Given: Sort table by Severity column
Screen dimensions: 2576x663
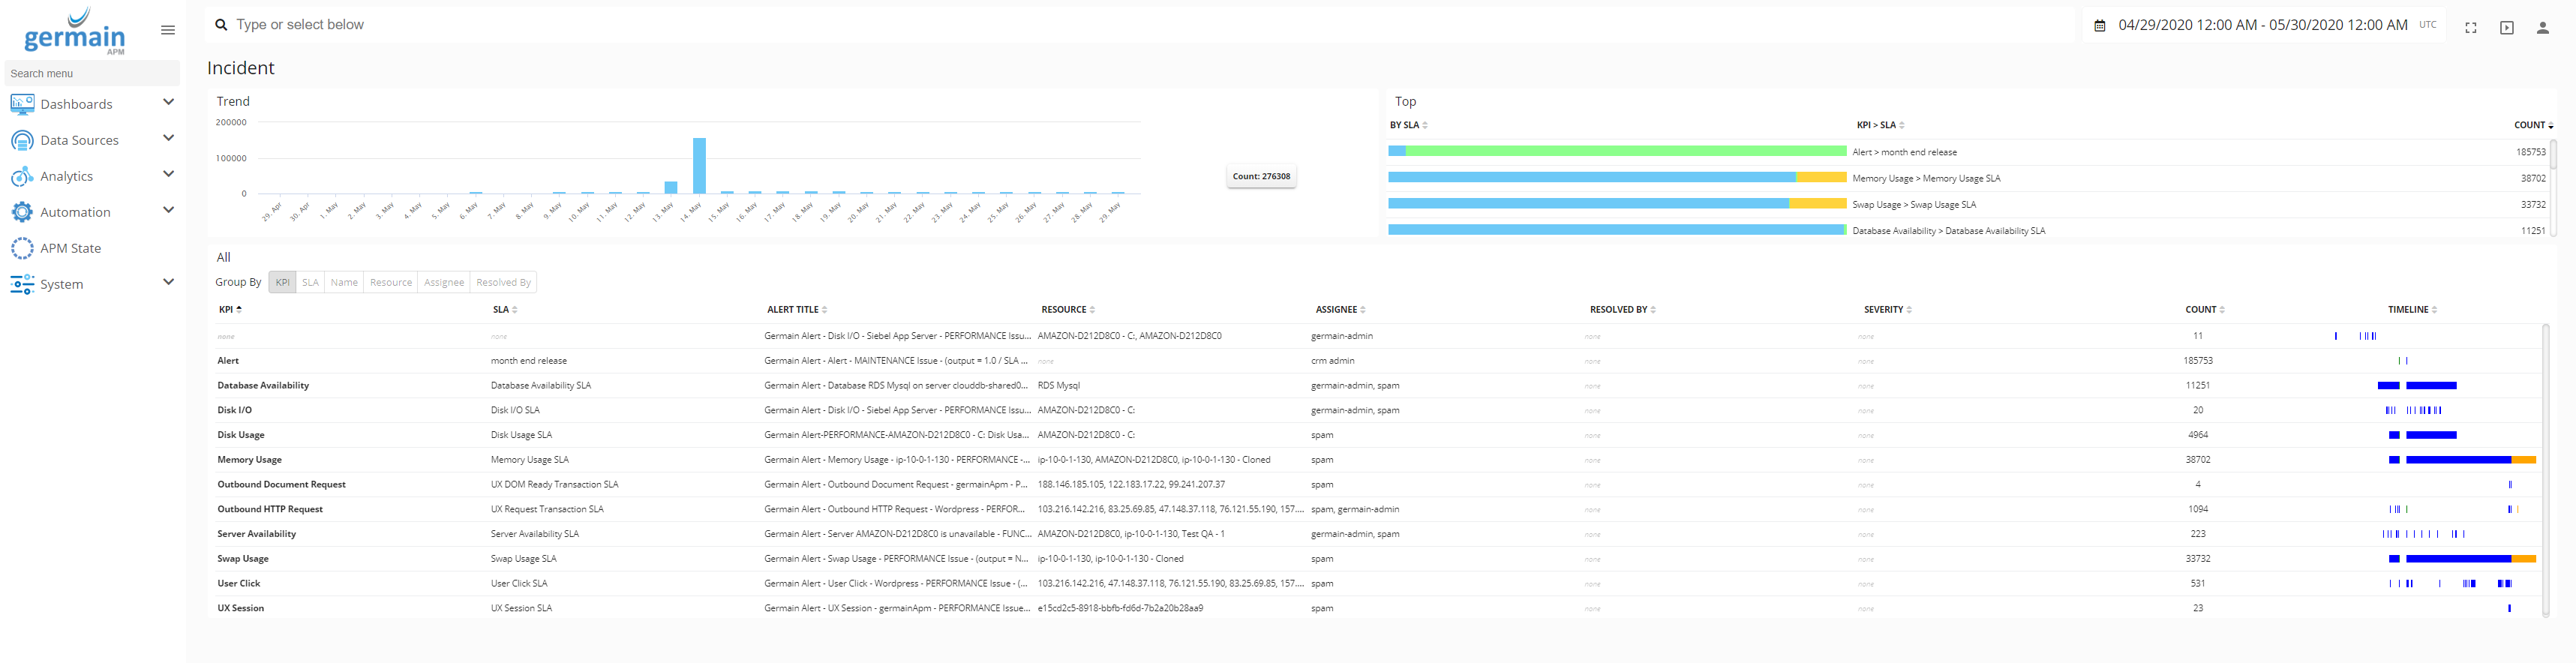Looking at the screenshot, I should pos(1884,310).
